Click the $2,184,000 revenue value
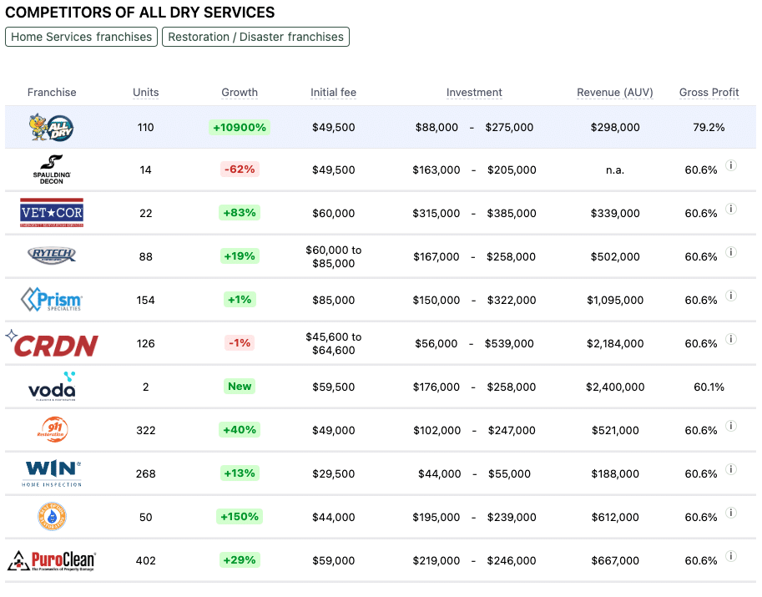The height and width of the screenshot is (597, 762). [615, 344]
